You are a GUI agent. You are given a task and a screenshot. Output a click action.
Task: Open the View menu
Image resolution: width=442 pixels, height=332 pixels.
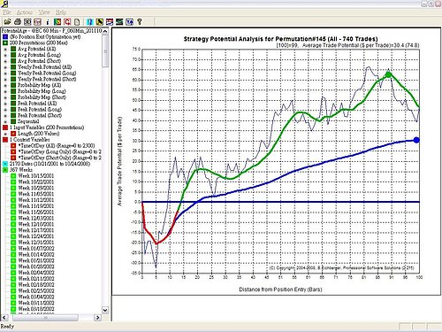pos(44,12)
